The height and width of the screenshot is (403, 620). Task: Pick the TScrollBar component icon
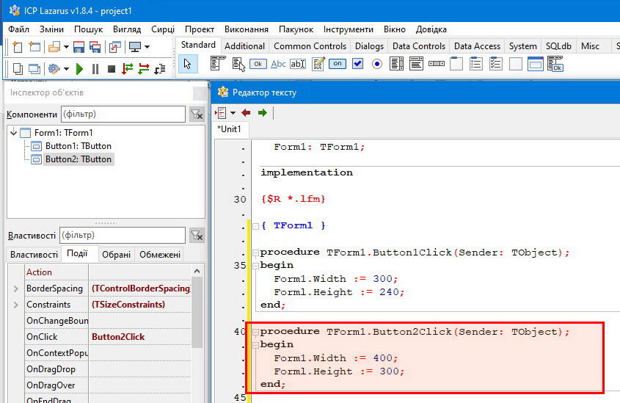click(x=437, y=63)
